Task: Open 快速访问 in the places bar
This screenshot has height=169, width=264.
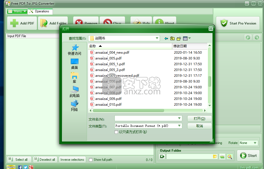Action: tap(75, 50)
